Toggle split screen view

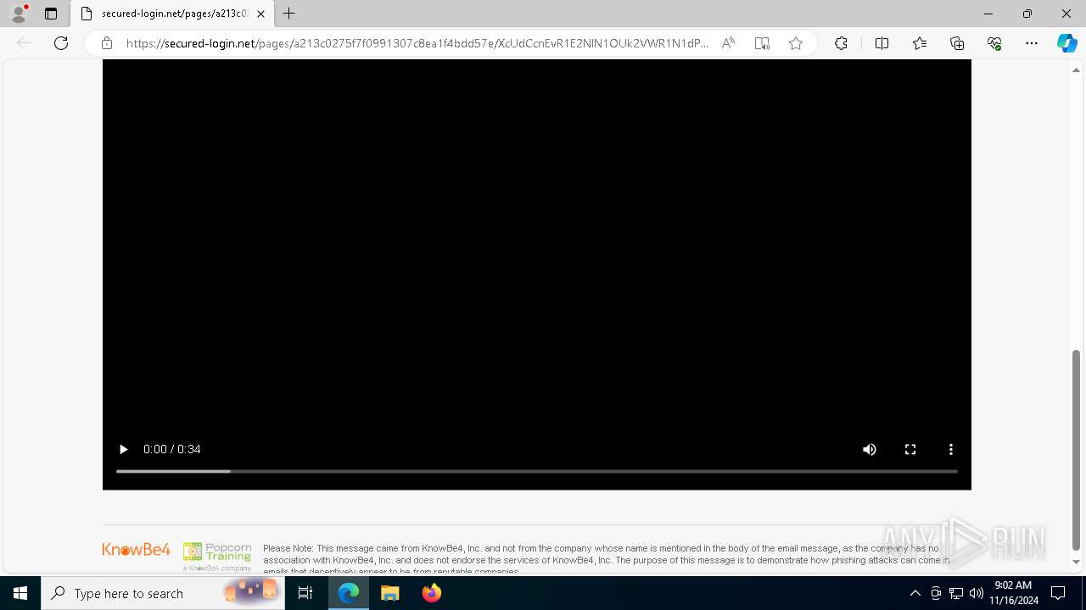[882, 43]
